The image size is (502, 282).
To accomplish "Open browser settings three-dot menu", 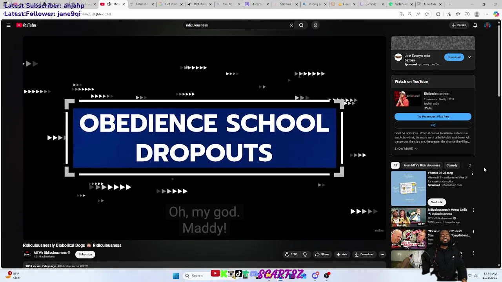I will click(487, 14).
